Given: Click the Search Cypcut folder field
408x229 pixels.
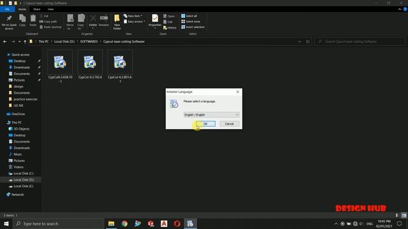Looking at the screenshot, I should point(360,41).
